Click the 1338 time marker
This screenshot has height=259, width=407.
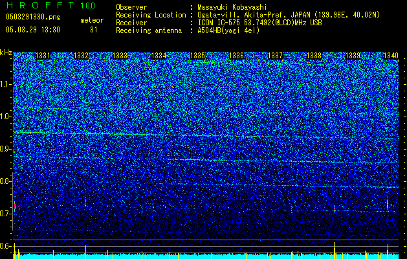tap(314, 56)
